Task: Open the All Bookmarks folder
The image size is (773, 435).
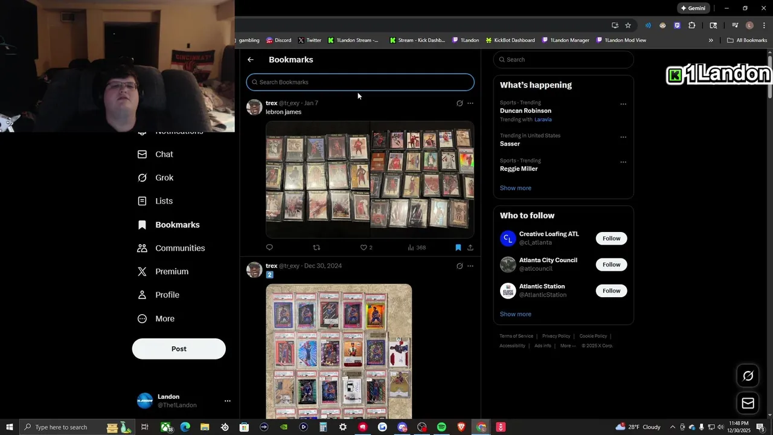Action: click(747, 40)
